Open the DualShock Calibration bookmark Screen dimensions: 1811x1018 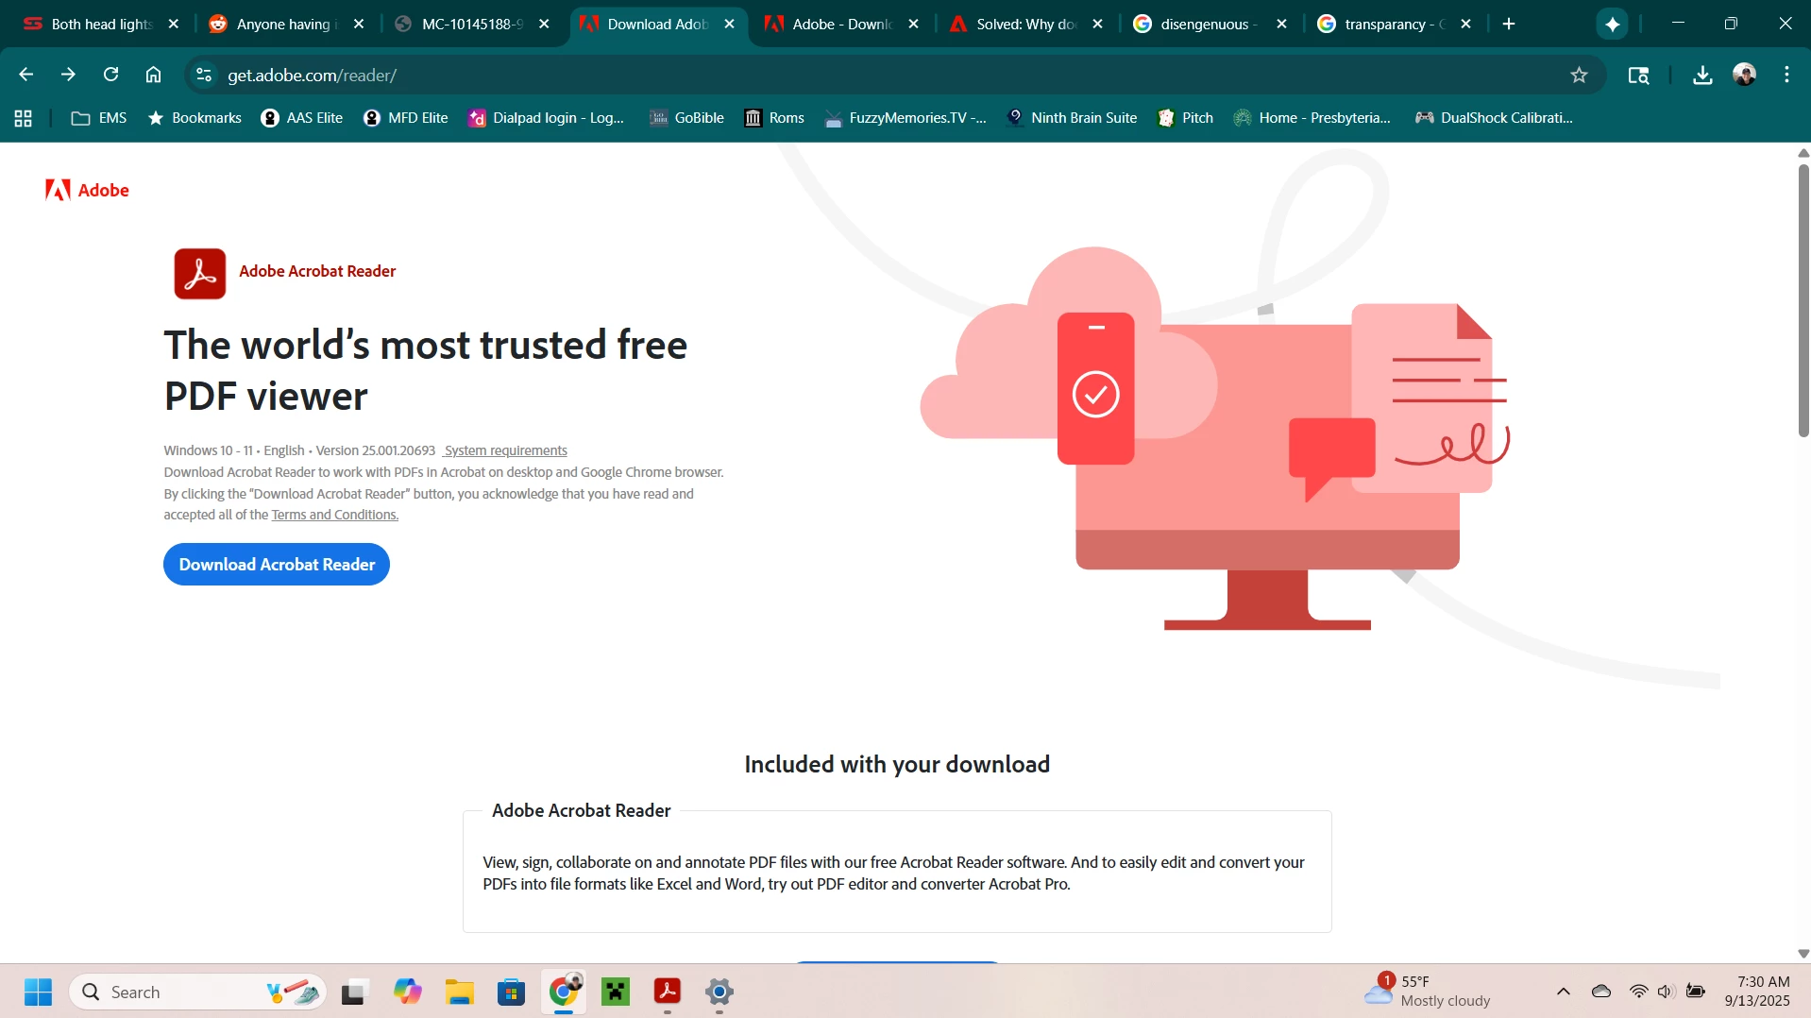click(x=1495, y=118)
